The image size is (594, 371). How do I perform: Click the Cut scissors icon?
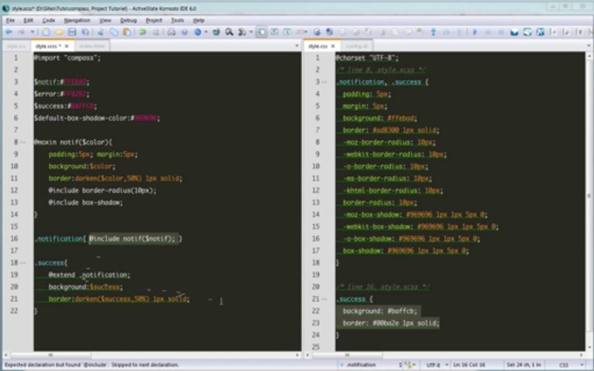(x=101, y=32)
